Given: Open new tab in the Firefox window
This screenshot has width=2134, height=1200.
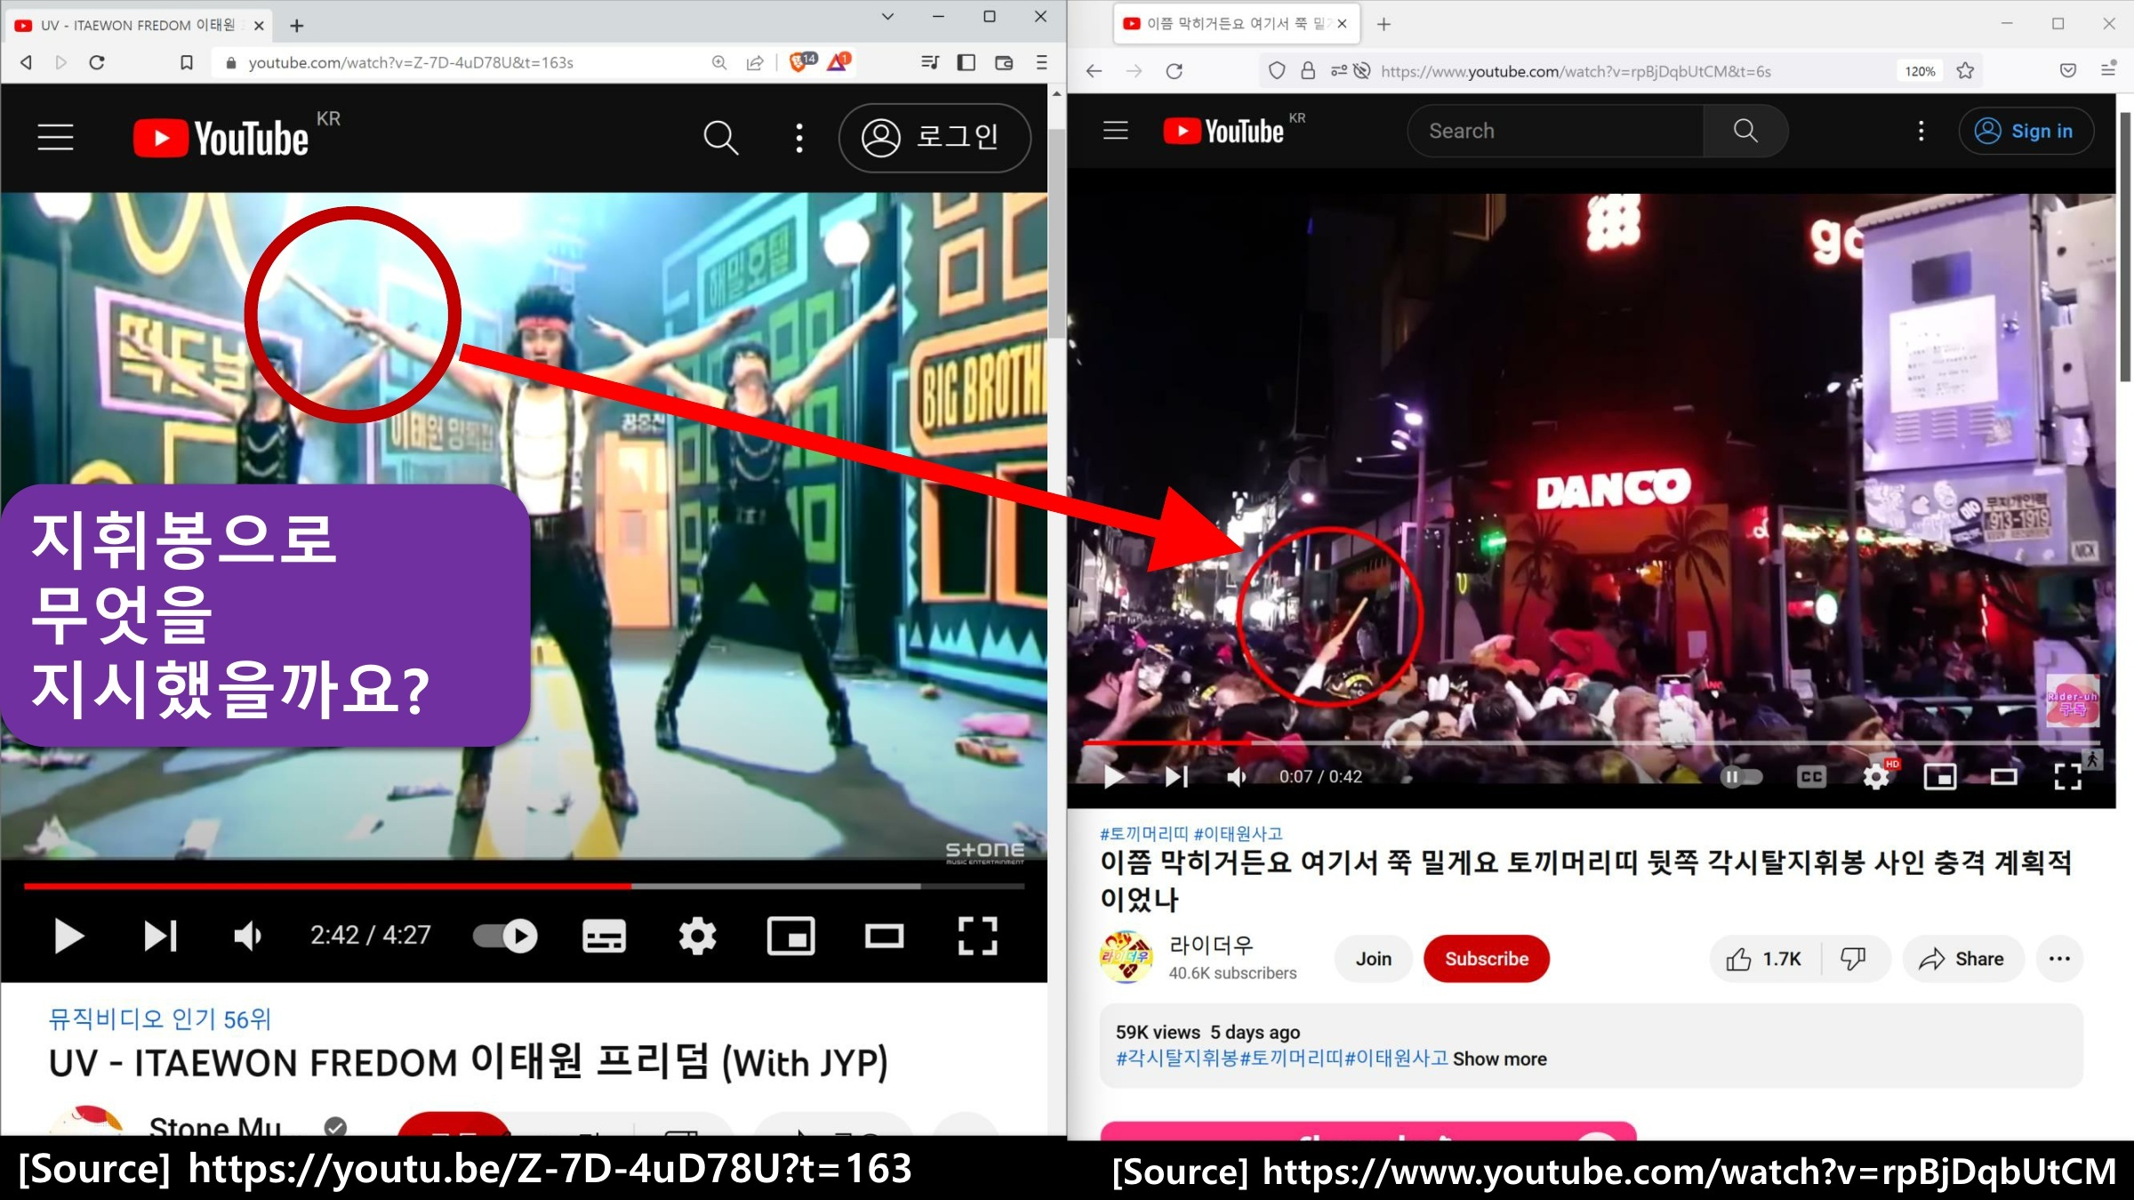Looking at the screenshot, I should [1384, 24].
